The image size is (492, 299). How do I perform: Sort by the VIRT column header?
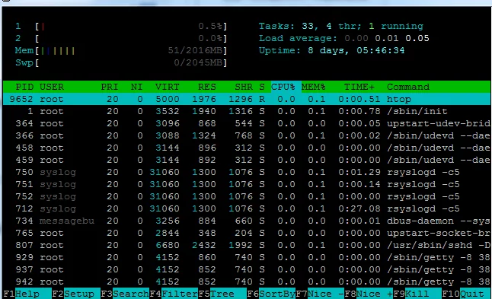coord(168,87)
